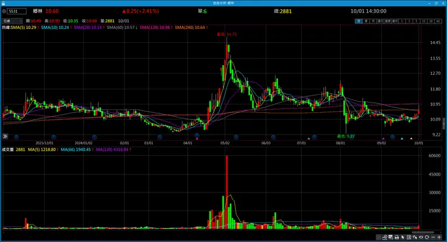Click the SMA(20) 10.14 moving average label

point(89,27)
